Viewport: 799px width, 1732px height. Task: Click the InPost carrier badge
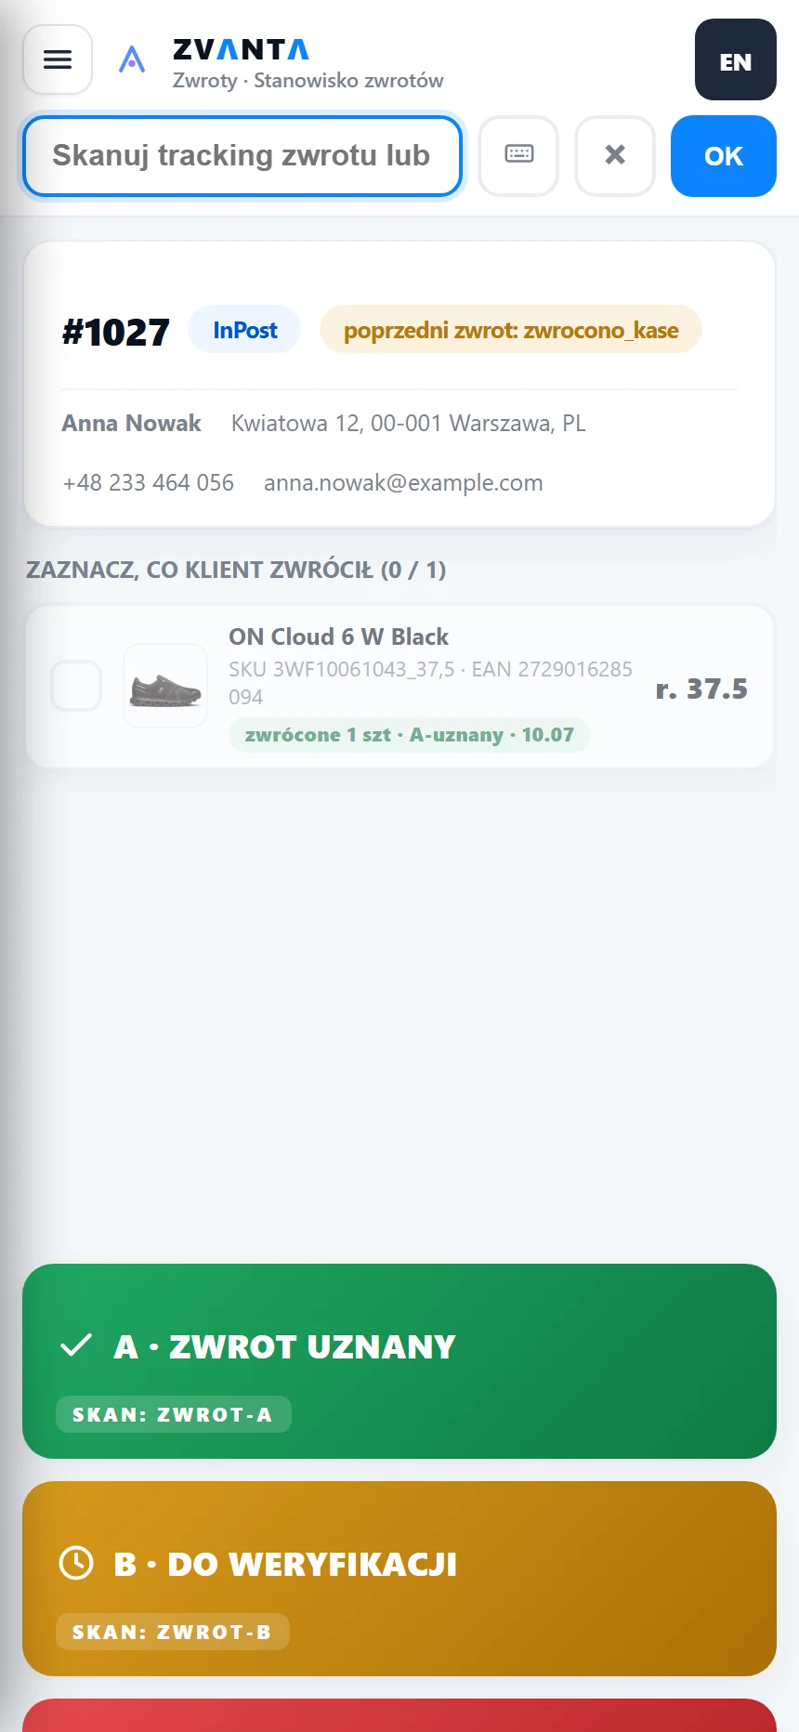click(244, 330)
